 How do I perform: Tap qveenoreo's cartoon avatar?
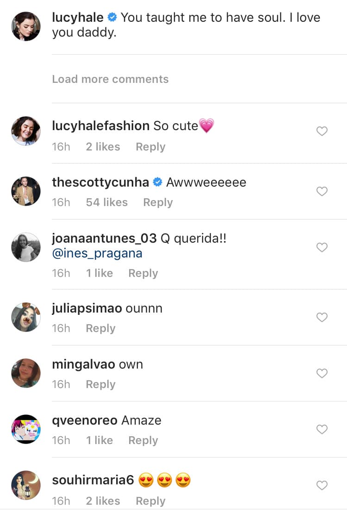click(x=26, y=429)
